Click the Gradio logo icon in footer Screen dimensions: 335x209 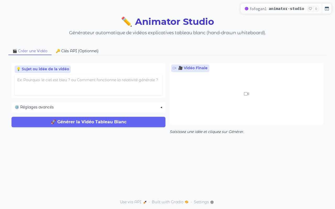pyautogui.click(x=187, y=202)
